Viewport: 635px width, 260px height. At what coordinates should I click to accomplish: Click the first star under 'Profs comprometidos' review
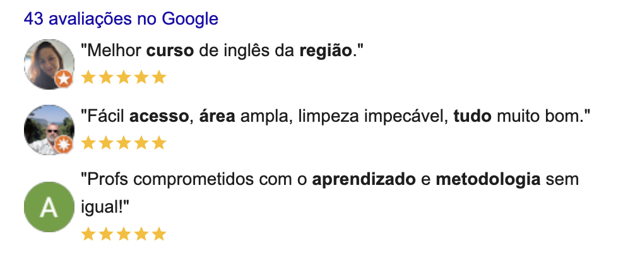(x=88, y=233)
